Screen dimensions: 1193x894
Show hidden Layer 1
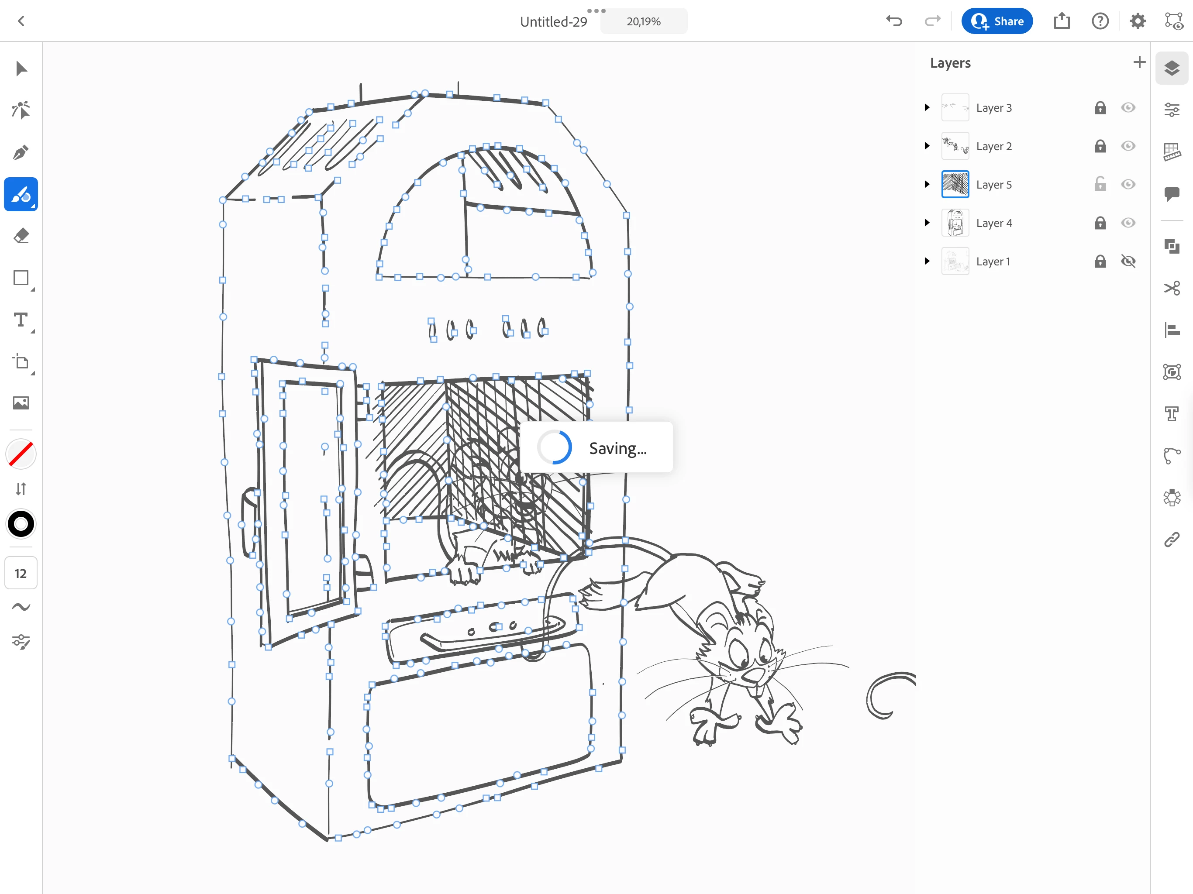1128,261
